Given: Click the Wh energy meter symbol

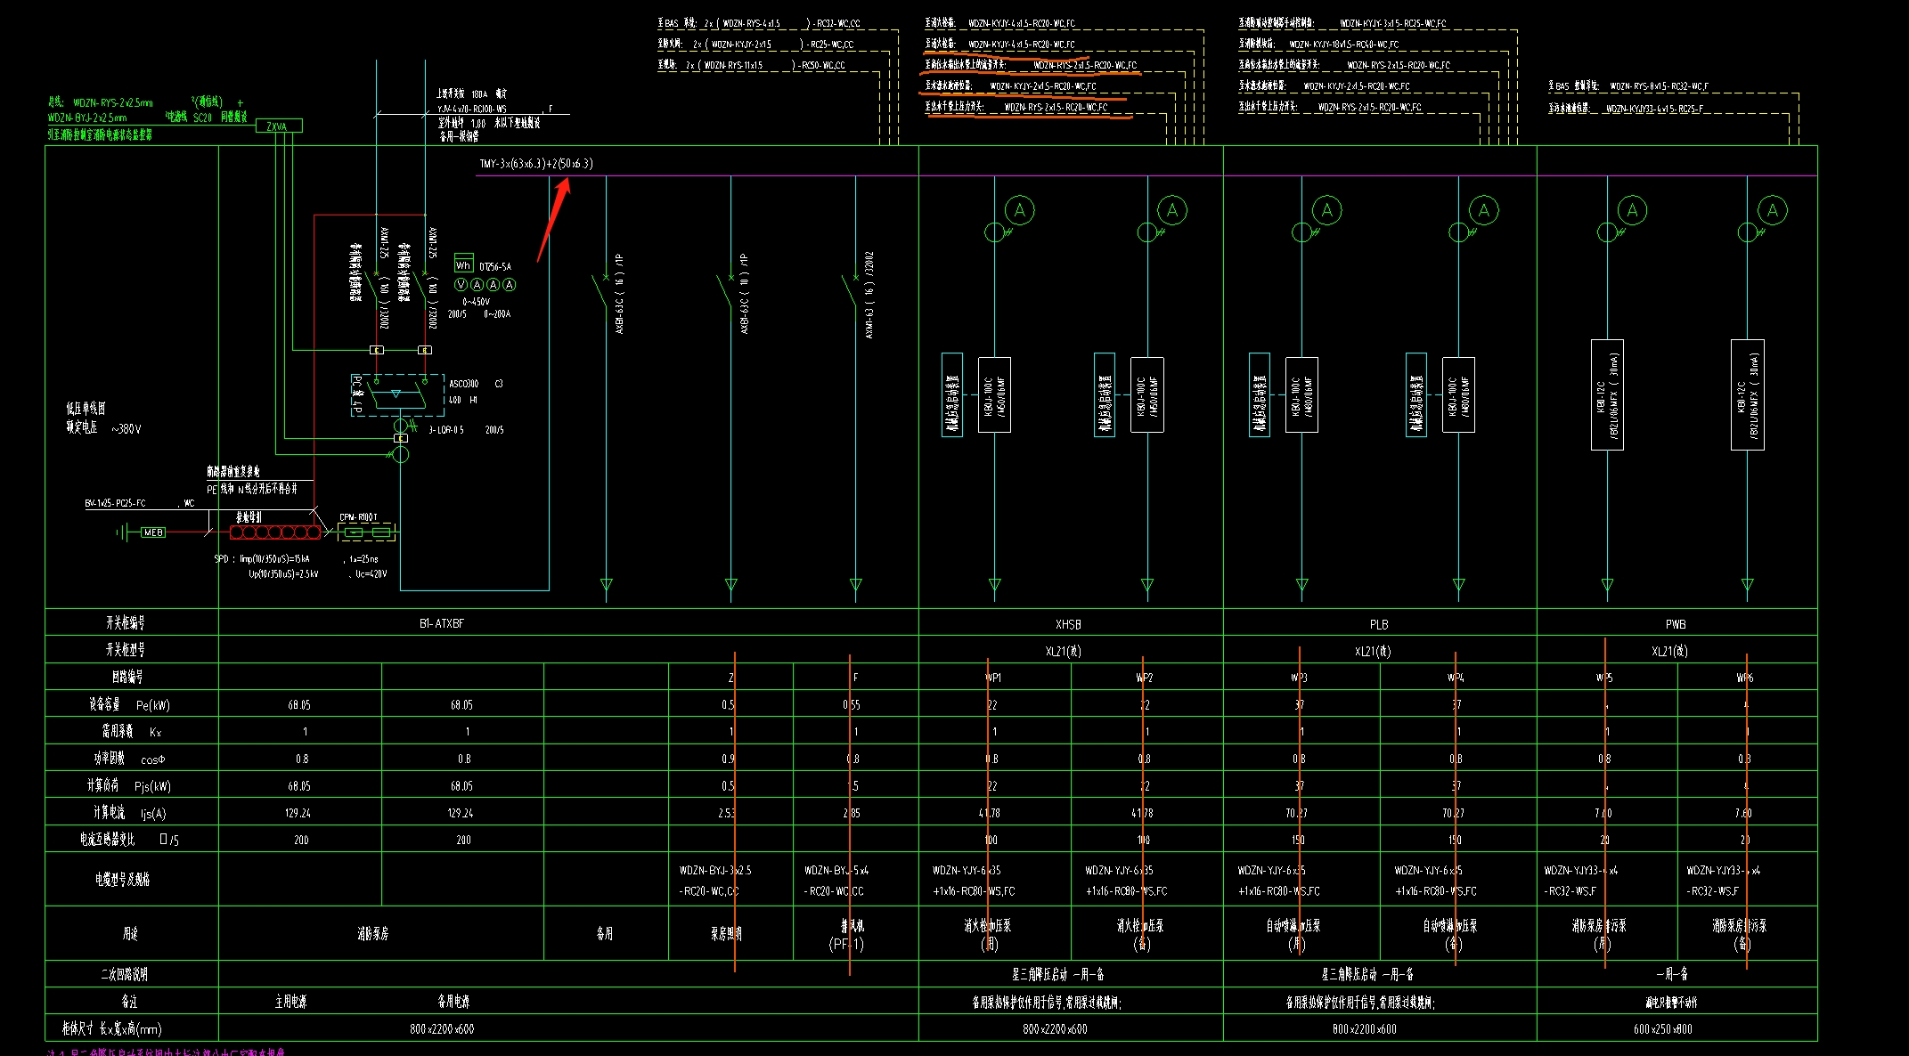Looking at the screenshot, I should (x=463, y=264).
